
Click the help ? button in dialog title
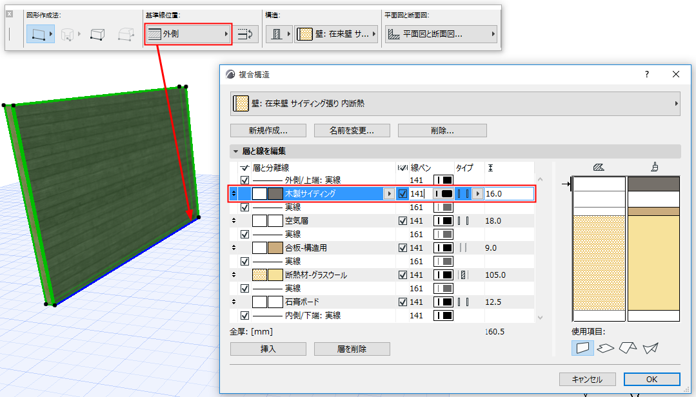(x=647, y=74)
